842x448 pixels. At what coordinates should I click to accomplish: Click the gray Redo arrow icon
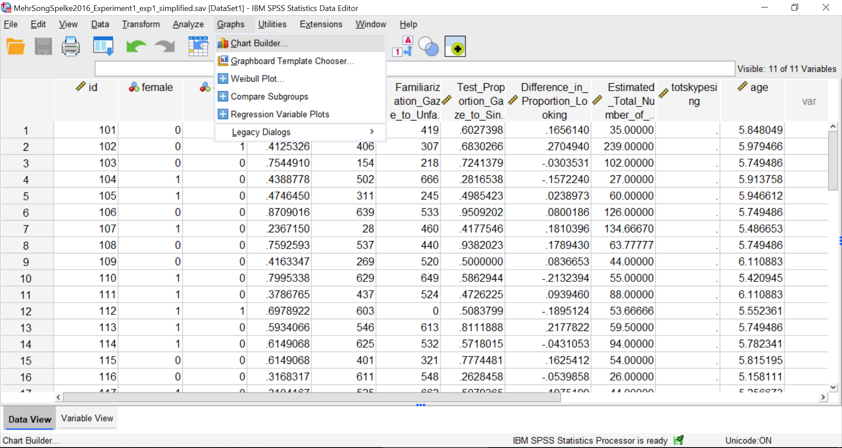[x=165, y=46]
